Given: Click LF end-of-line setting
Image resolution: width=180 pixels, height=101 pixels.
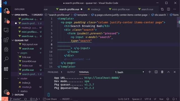Looking at the screenshot, I should click(155, 99).
